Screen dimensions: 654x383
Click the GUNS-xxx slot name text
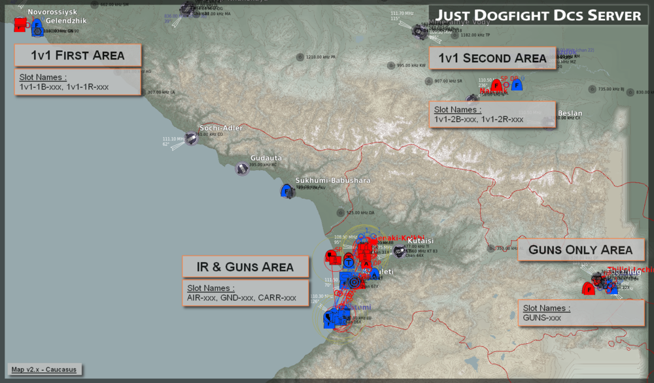542,318
